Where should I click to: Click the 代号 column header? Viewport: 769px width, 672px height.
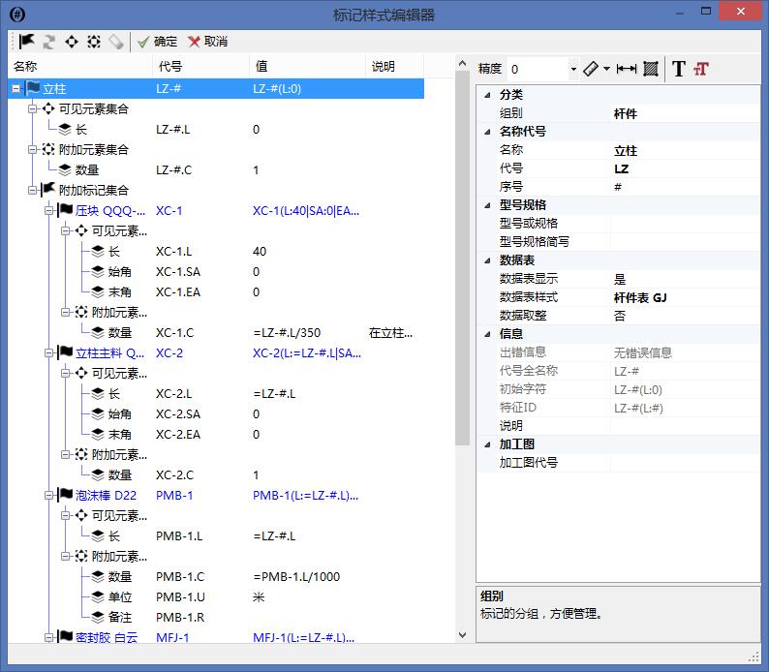click(x=201, y=66)
